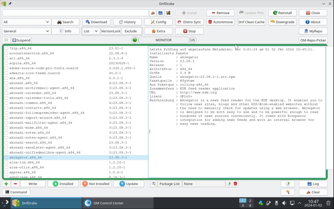This screenshot has height=209, width=334.
Task: Toggle checkbox for 7zip.x86_64
Action: 7,48
